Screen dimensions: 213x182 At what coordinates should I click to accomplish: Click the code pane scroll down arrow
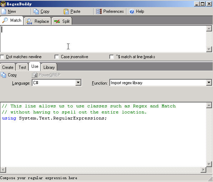tap(209, 164)
